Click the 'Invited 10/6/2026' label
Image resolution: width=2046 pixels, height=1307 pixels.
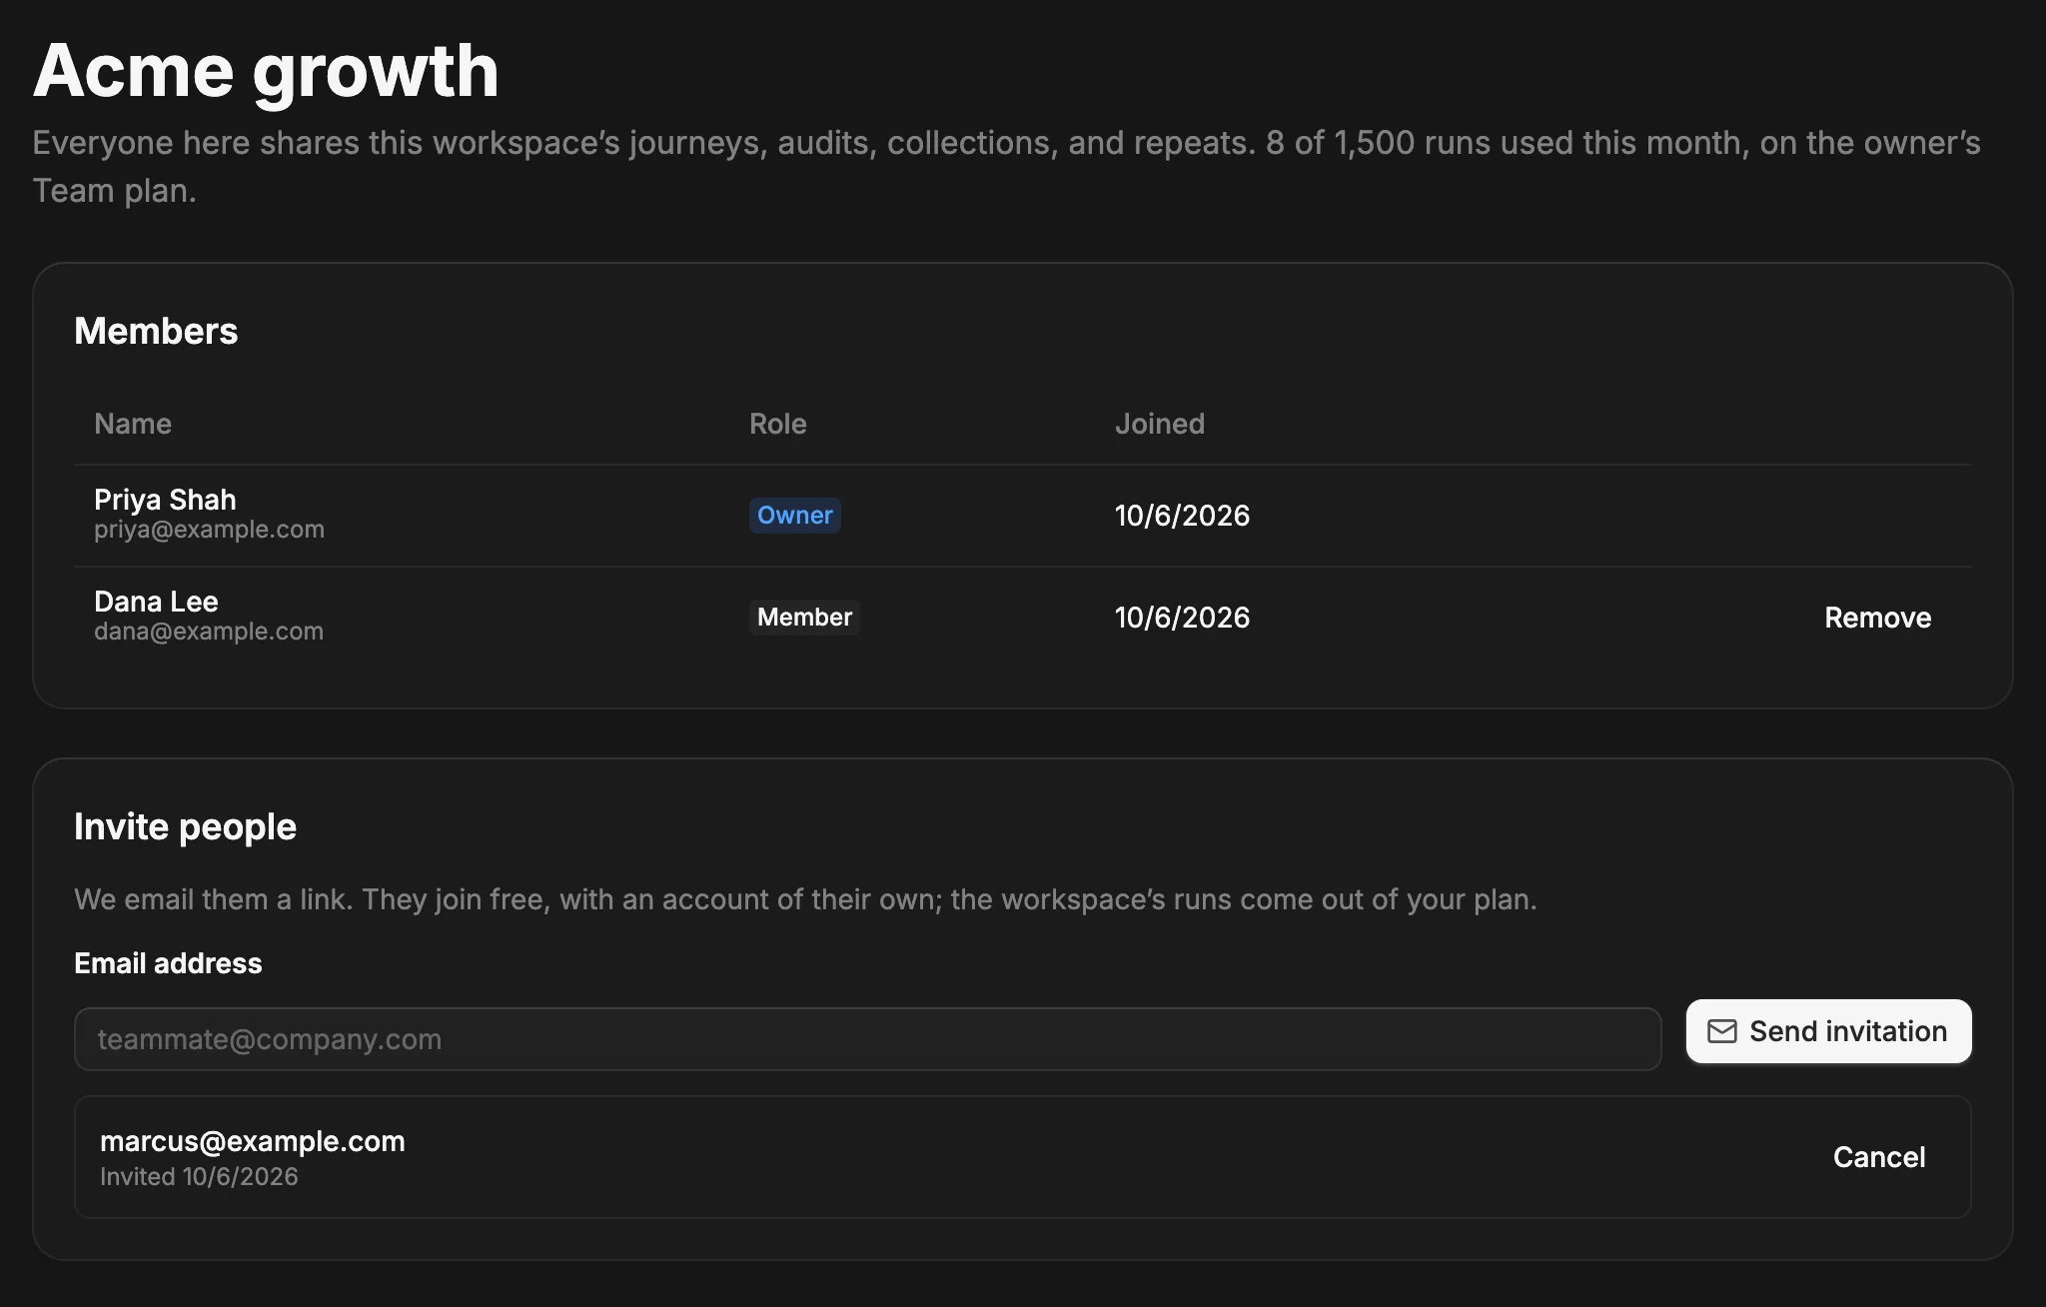tap(199, 1177)
